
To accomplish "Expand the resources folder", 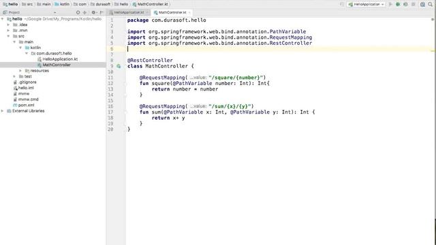I will pos(21,71).
